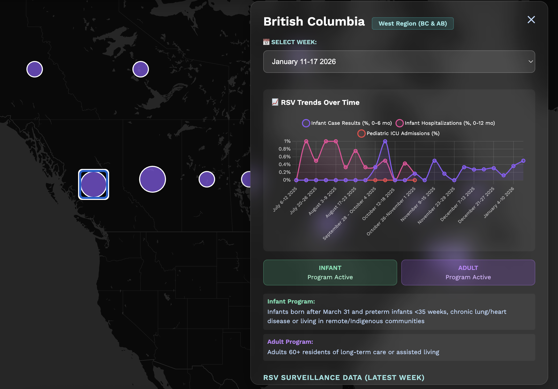Select the INFANT Program Active tab
Screen dimensions: 558x389
330,273
